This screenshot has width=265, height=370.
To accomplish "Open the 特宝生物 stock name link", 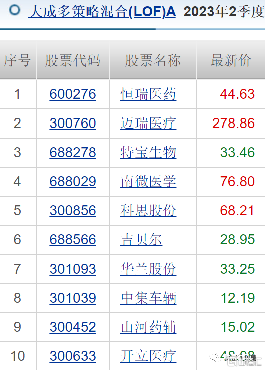I will point(148,152).
